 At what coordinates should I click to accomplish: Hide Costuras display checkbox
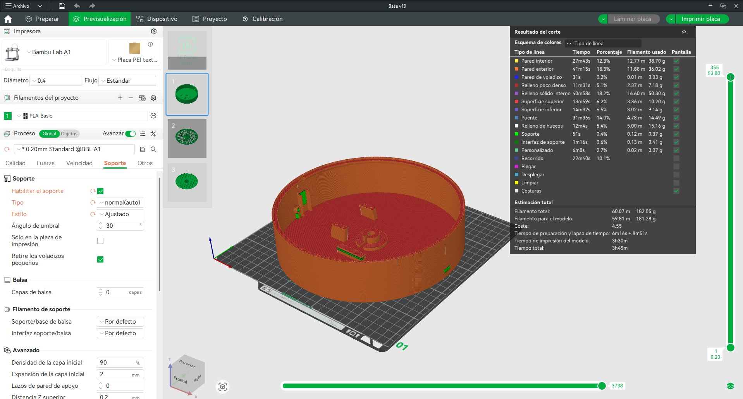pyautogui.click(x=676, y=191)
